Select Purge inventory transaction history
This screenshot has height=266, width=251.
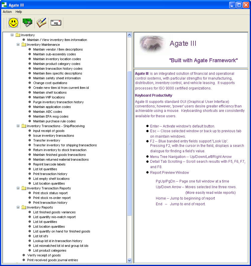coord(58,102)
